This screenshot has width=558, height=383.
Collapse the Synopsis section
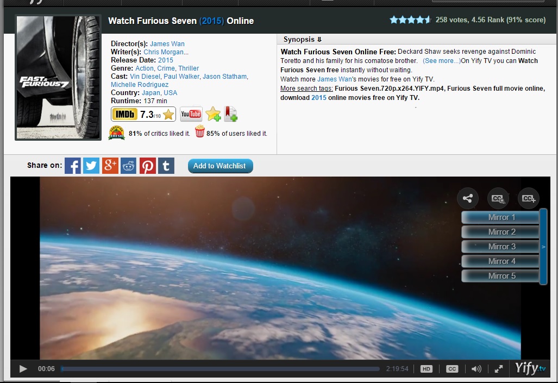[x=303, y=40]
